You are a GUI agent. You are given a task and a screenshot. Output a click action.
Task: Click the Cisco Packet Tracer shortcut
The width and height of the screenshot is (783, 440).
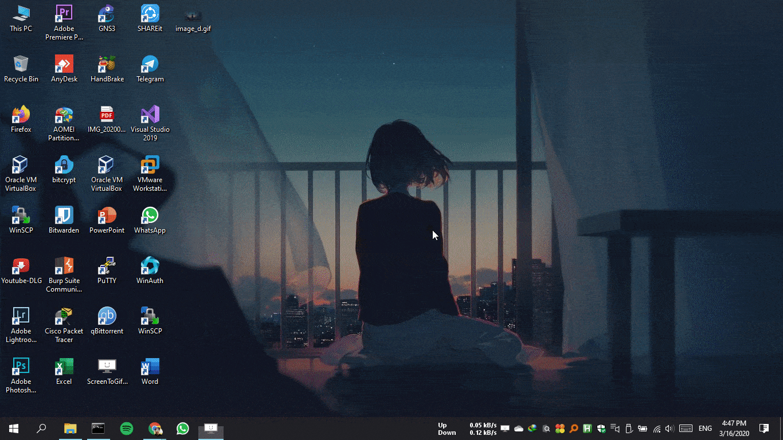pyautogui.click(x=64, y=317)
